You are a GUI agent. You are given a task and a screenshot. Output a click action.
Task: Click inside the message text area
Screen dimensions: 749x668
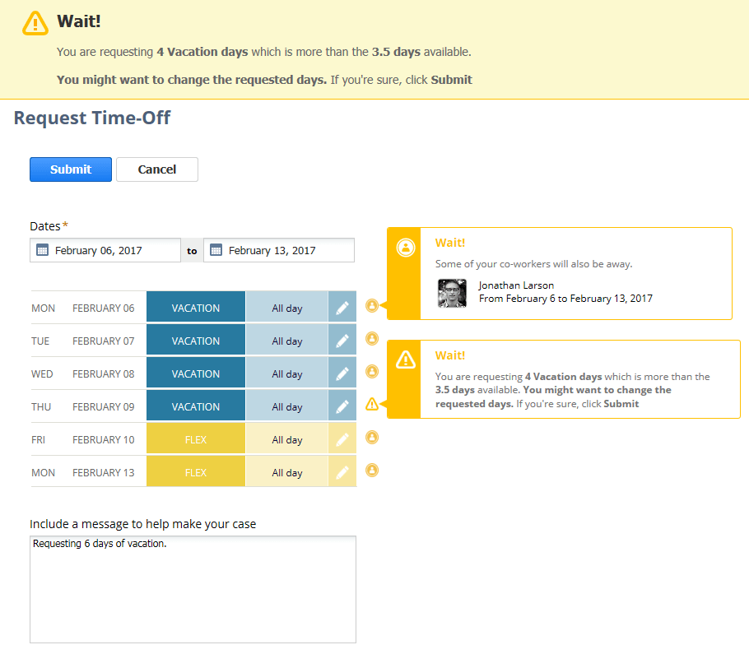click(x=193, y=589)
